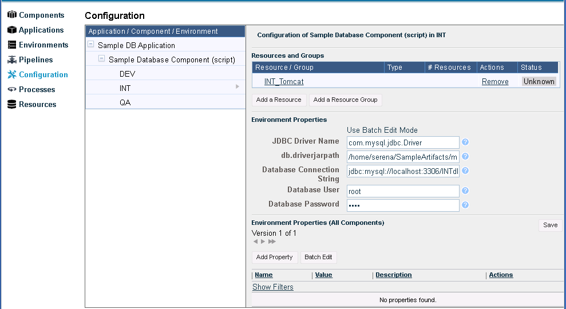The height and width of the screenshot is (309, 566).
Task: Open the INT_Tomcat resource link
Action: [284, 81]
